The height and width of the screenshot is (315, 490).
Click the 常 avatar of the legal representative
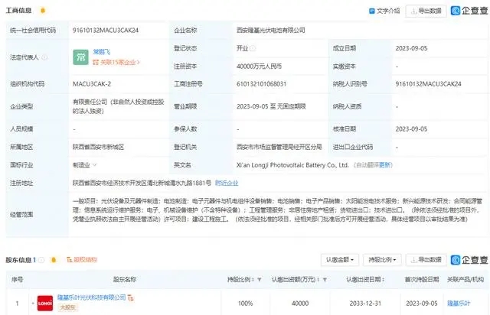79,58
